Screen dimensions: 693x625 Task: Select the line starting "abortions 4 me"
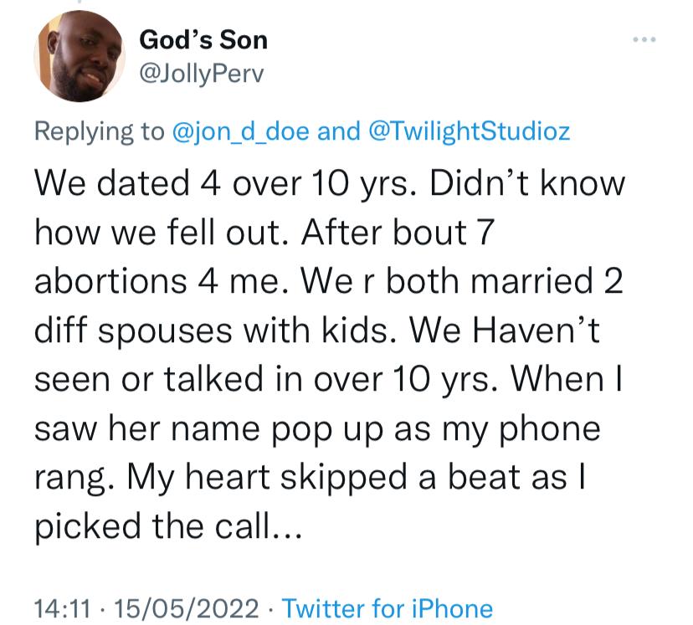[329, 281]
